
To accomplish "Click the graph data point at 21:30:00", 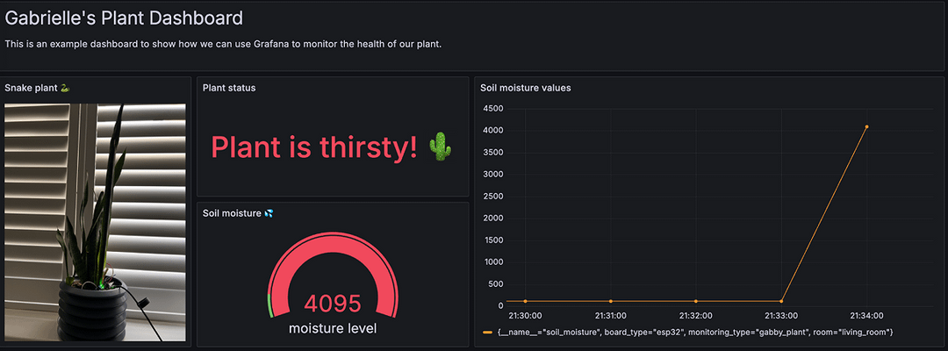I will point(525,302).
